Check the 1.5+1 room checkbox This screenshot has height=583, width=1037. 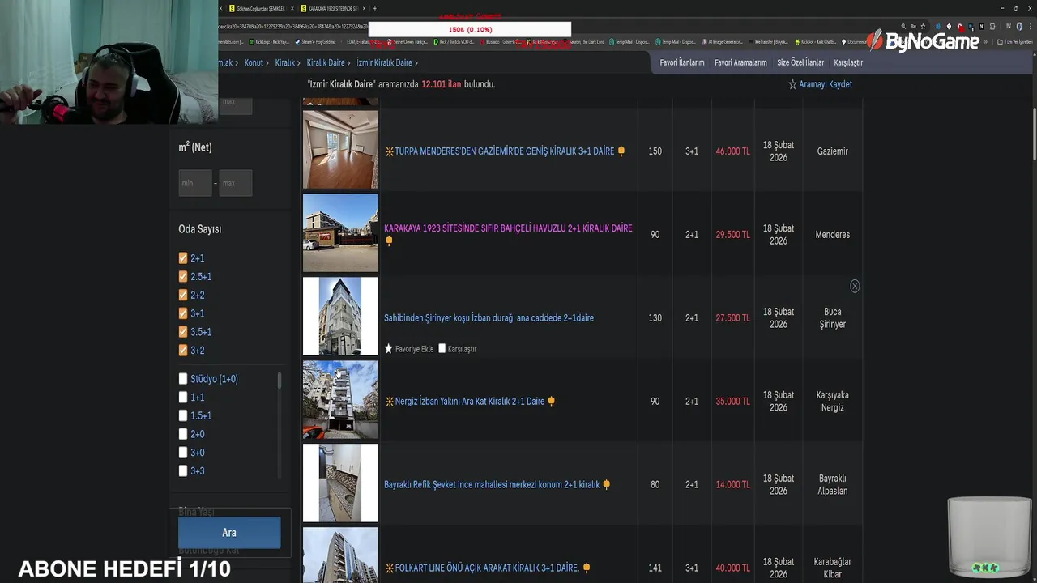(x=183, y=415)
